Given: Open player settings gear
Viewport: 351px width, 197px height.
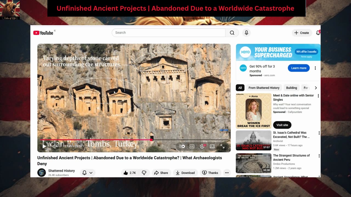Looking at the screenshot, I should [x=202, y=146].
